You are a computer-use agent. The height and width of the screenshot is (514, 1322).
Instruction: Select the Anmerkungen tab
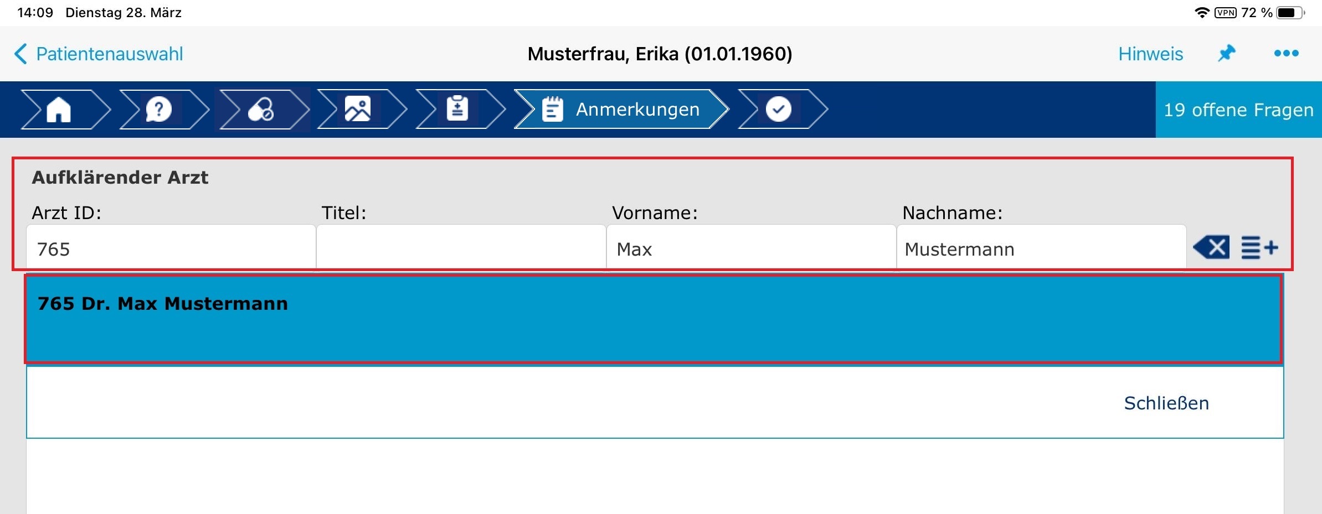tap(621, 109)
